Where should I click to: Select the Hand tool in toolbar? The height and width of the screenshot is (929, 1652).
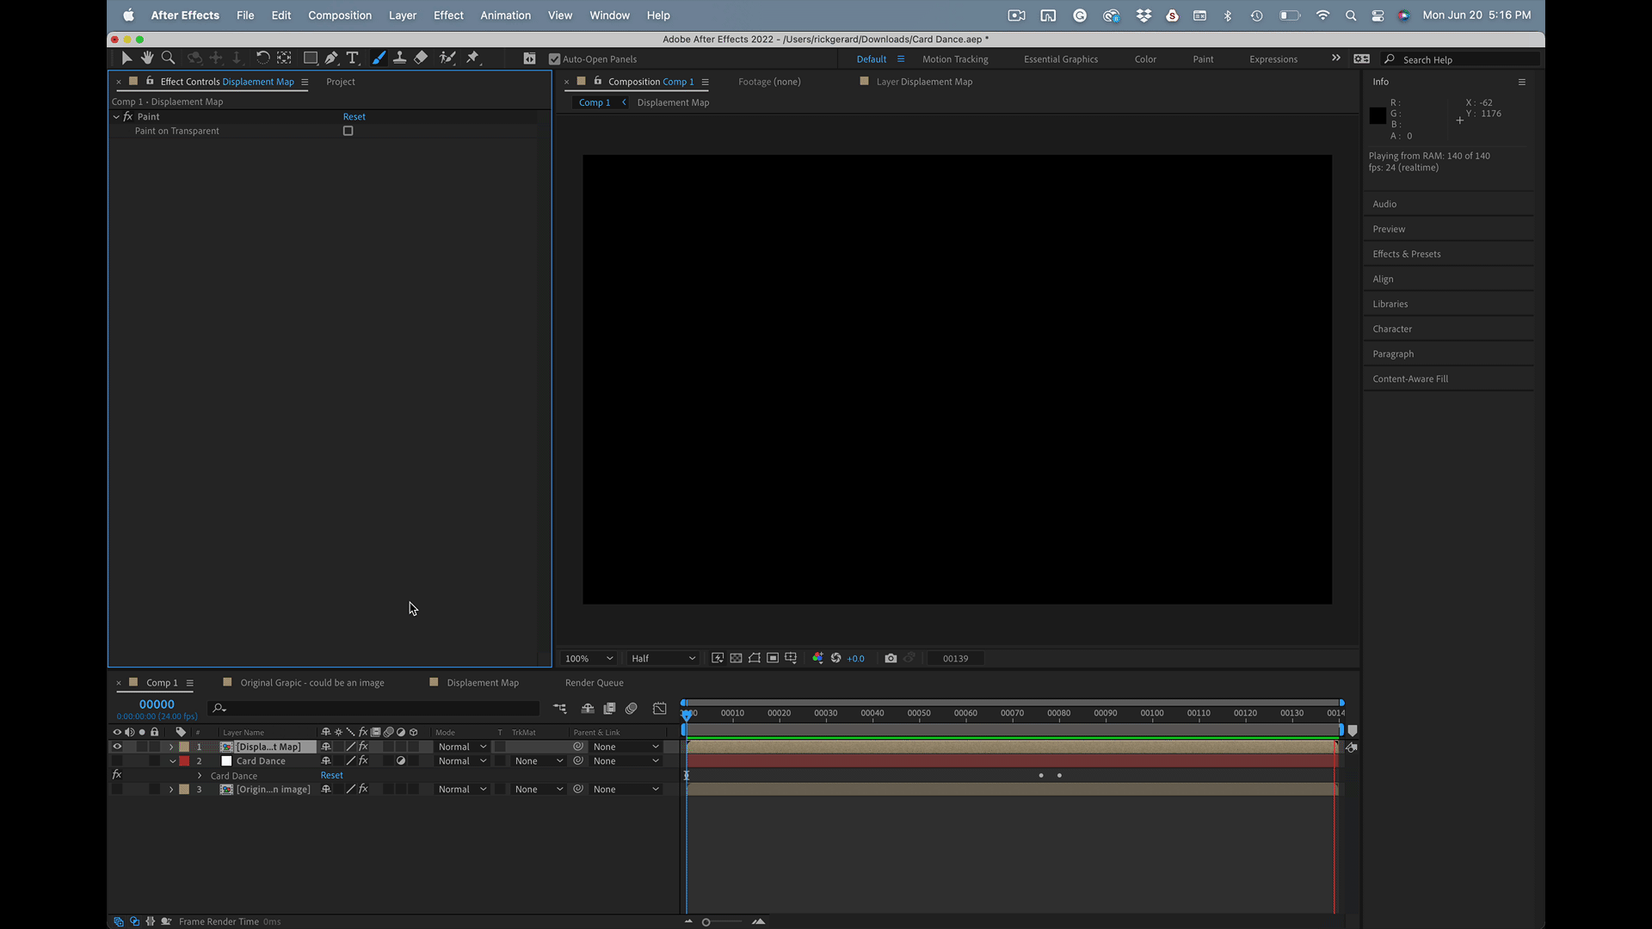(147, 58)
